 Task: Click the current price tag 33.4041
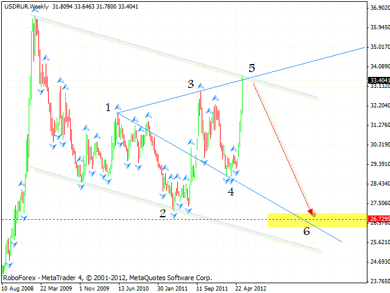click(x=378, y=80)
